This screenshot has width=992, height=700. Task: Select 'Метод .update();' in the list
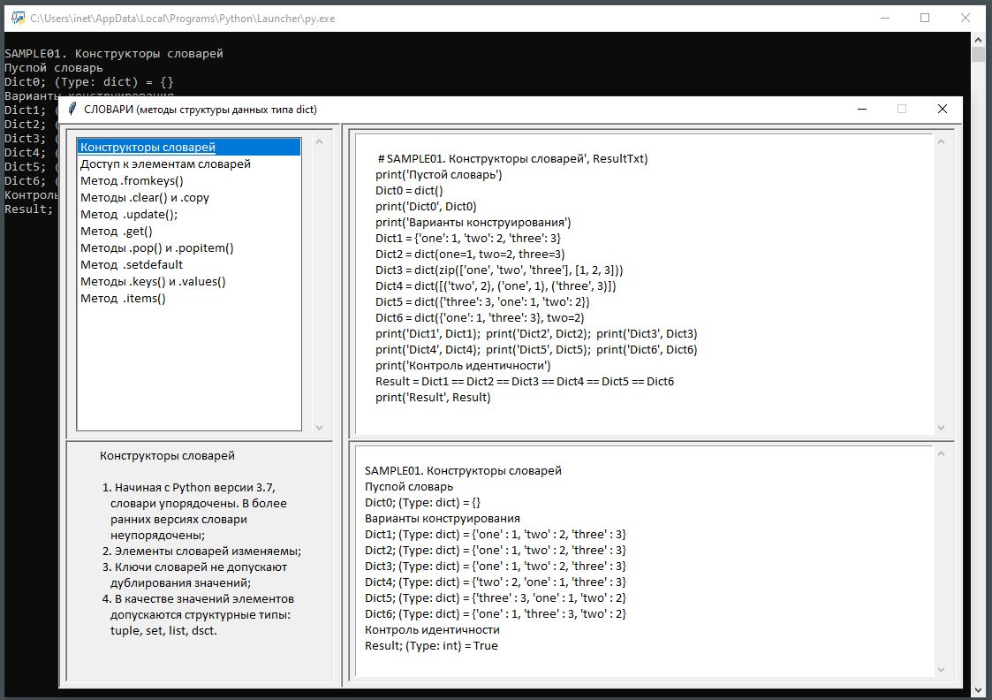(129, 215)
